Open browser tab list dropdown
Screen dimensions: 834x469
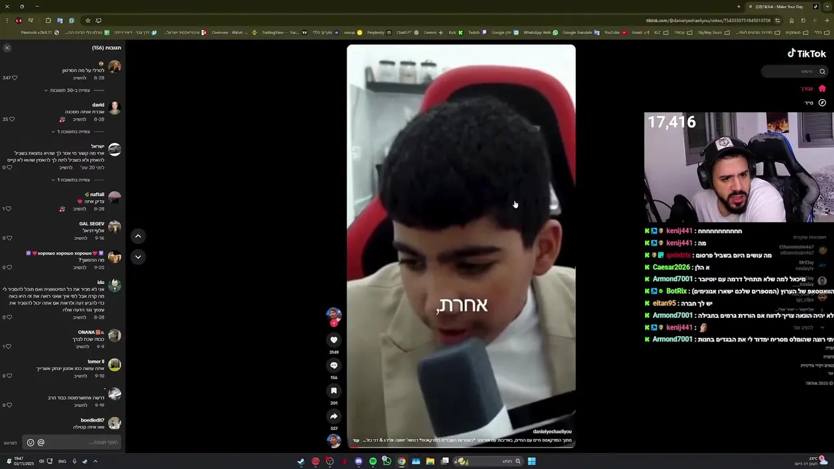coord(827,7)
